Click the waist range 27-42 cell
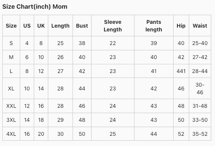This screenshot has height=146, width=215. [200, 57]
